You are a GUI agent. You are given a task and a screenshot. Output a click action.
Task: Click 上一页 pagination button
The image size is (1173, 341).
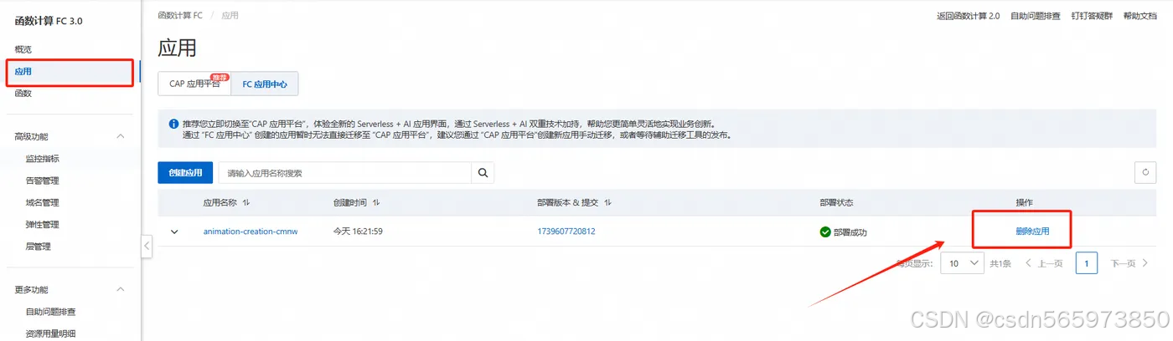click(x=1045, y=263)
